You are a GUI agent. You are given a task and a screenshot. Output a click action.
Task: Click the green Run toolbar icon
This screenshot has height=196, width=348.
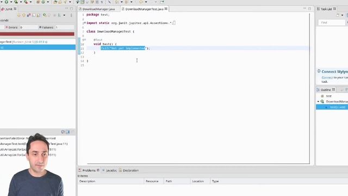7,2
